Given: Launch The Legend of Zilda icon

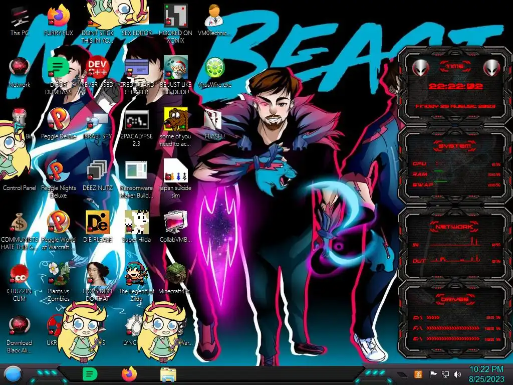Looking at the screenshot, I should point(136,274).
